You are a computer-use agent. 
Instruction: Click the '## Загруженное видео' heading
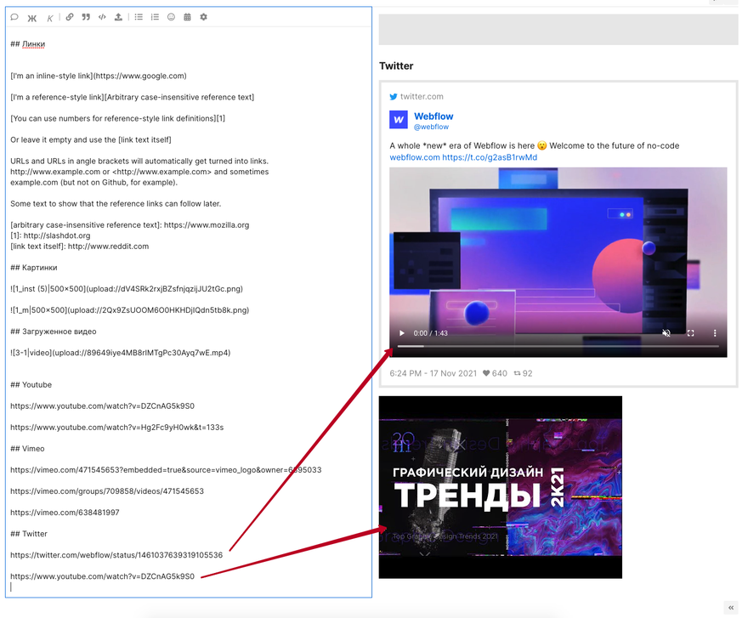[54, 332]
